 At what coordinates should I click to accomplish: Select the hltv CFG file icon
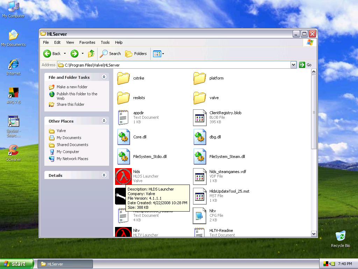[x=200, y=216]
